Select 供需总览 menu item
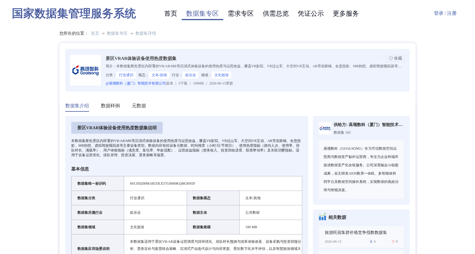 (276, 14)
